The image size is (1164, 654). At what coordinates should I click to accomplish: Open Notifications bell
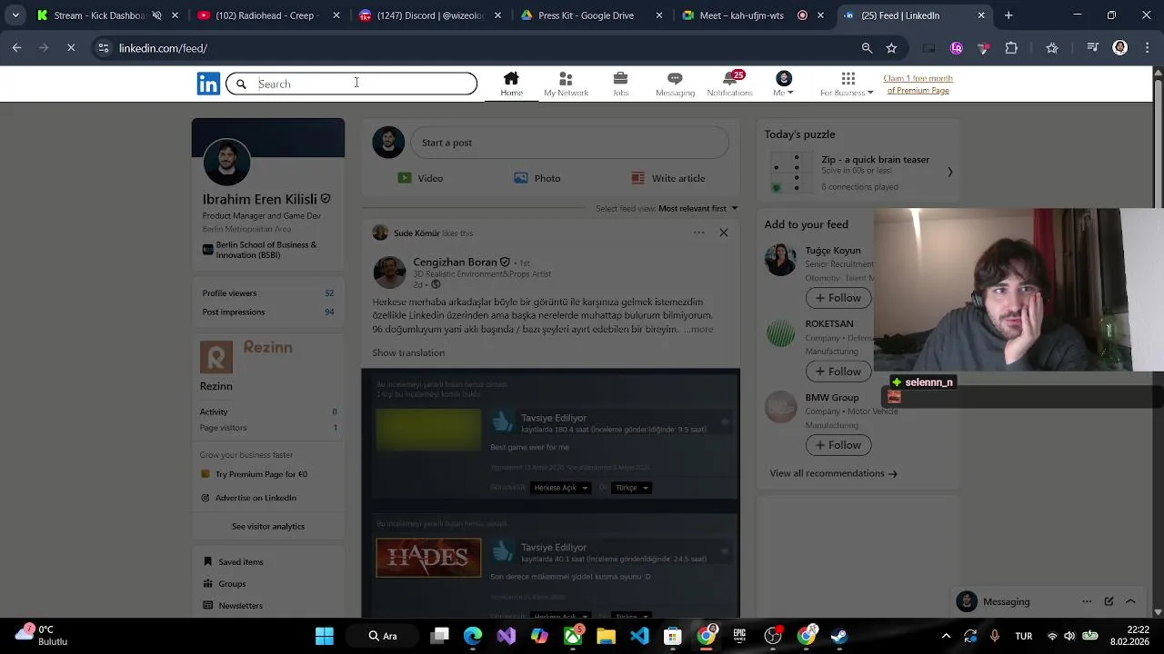pyautogui.click(x=729, y=84)
